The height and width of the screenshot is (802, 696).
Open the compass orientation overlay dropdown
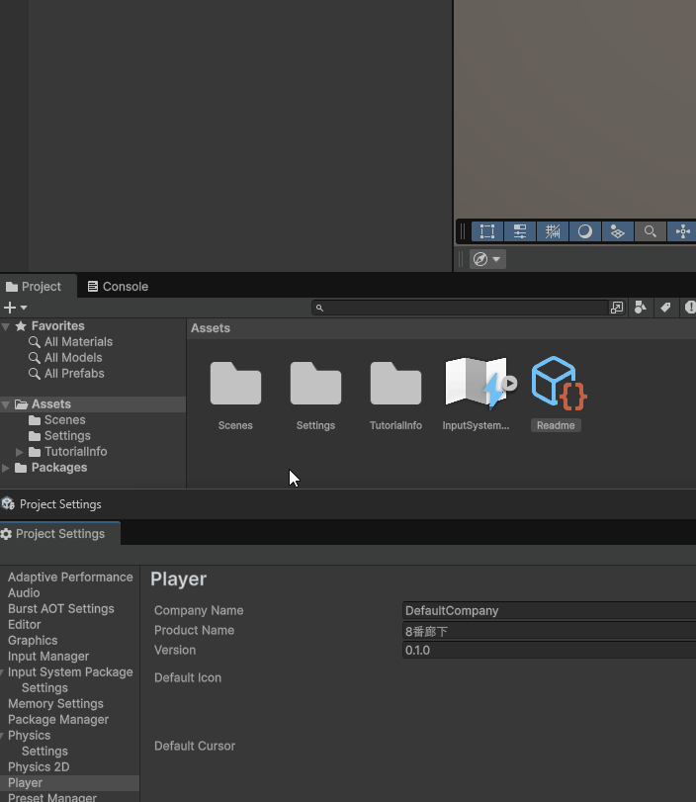[x=487, y=259]
